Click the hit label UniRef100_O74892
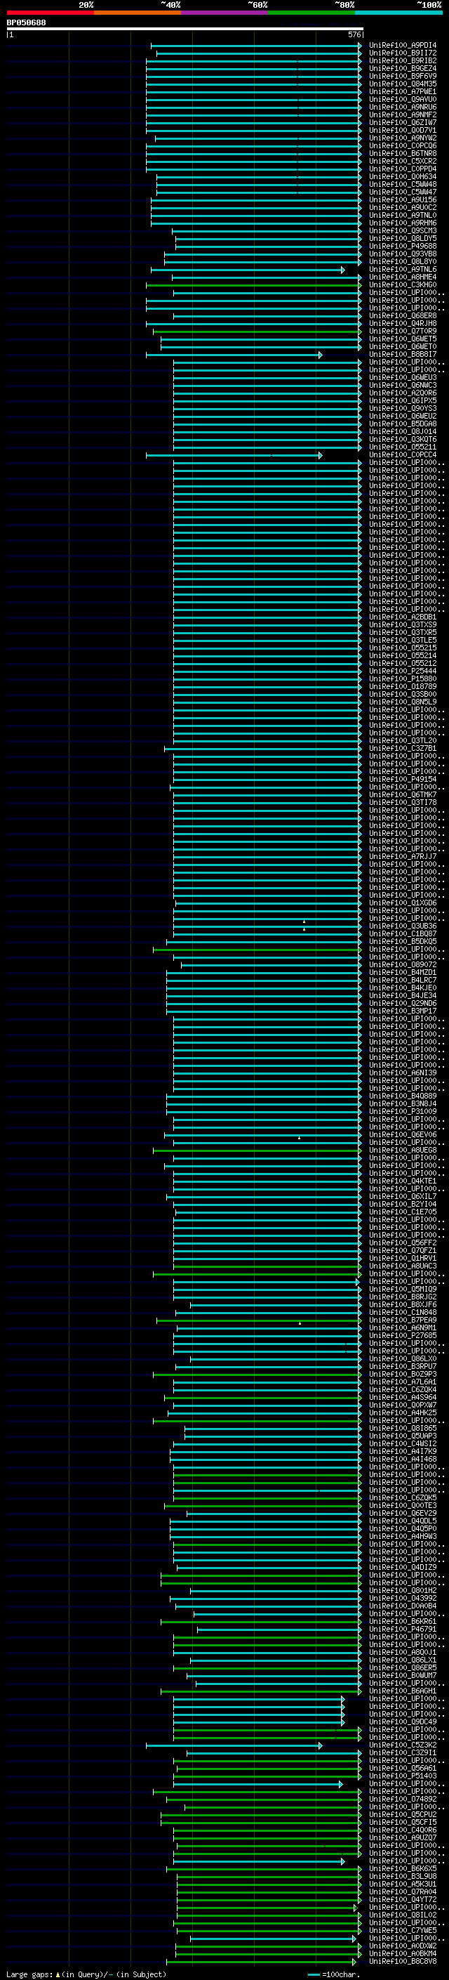Viewport: 449px width, 1980px height. [402, 1799]
